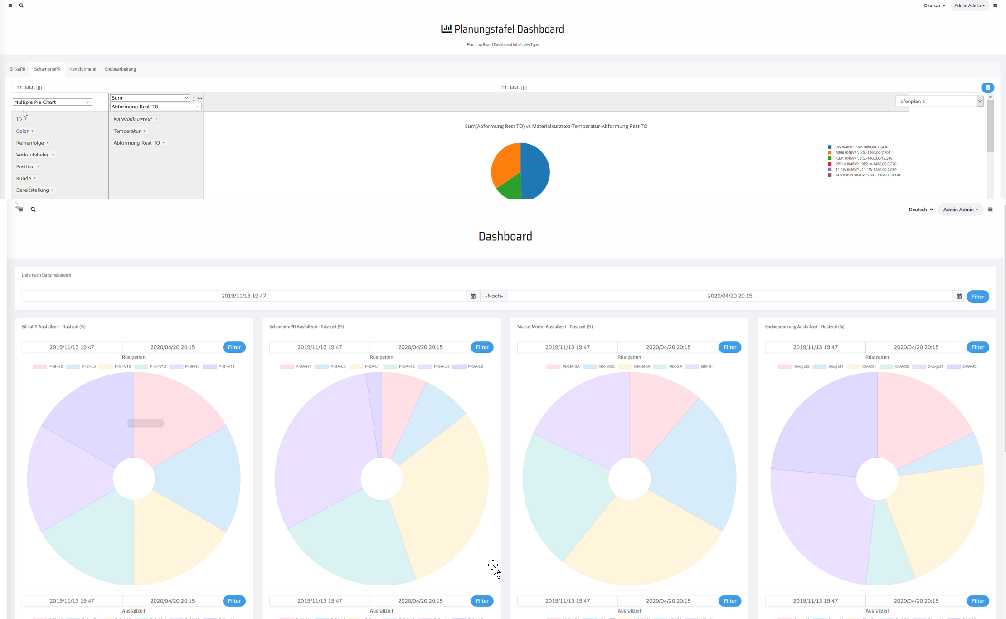The height and width of the screenshot is (619, 1006).
Task: Toggle P-SA-L1 legend entry in SchamottePR chart
Action: [x=364, y=366]
